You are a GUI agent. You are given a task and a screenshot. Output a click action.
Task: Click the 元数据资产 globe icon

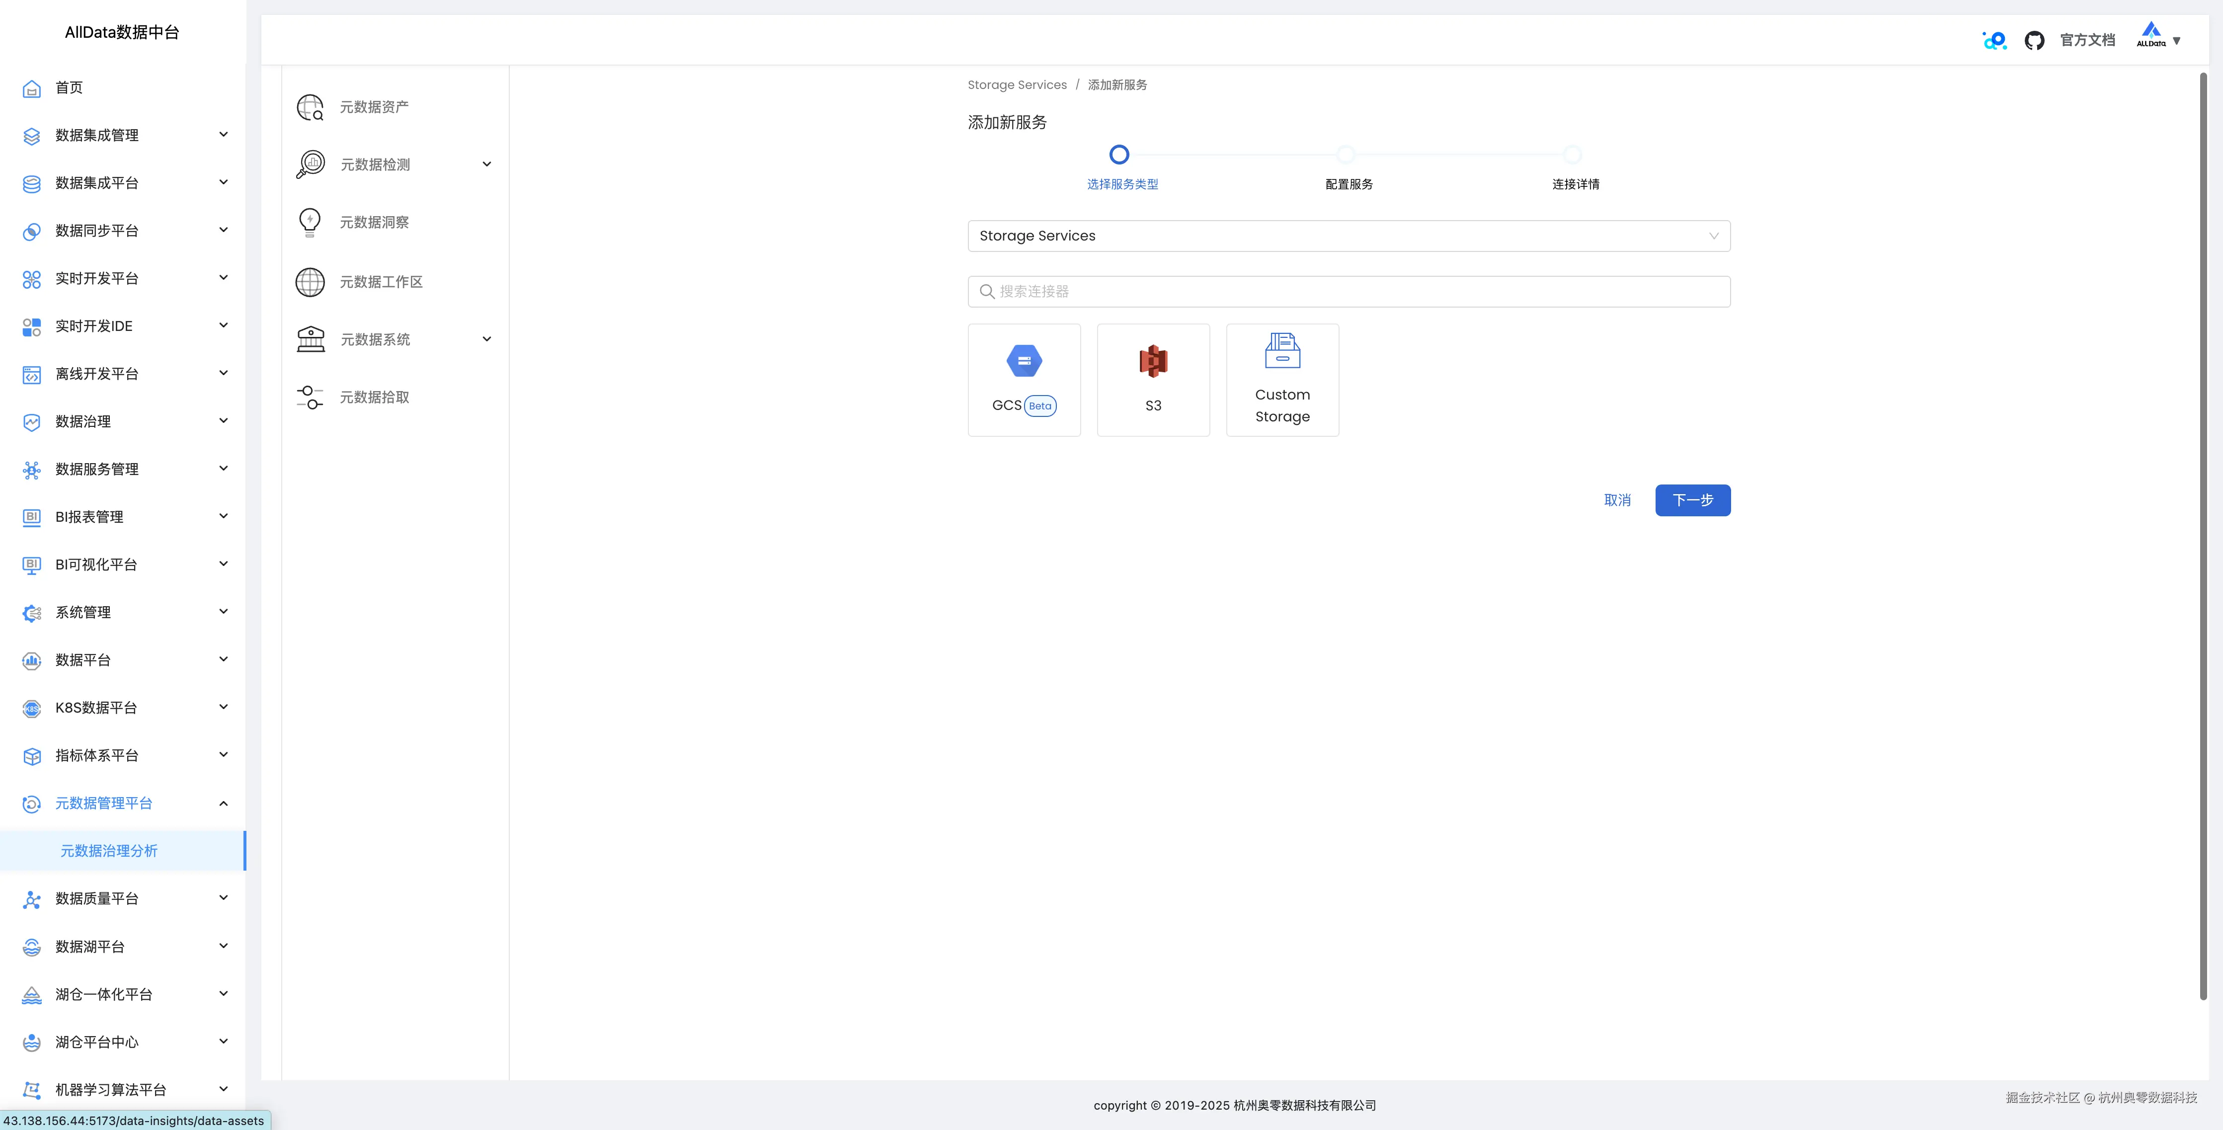310,107
